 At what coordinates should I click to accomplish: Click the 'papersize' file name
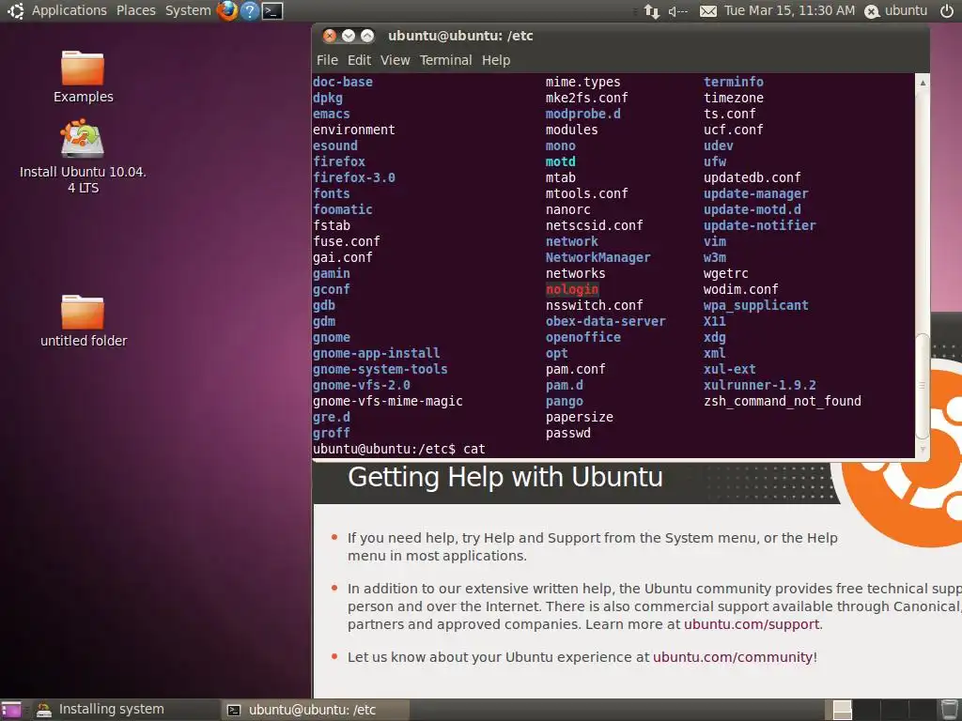click(x=579, y=417)
